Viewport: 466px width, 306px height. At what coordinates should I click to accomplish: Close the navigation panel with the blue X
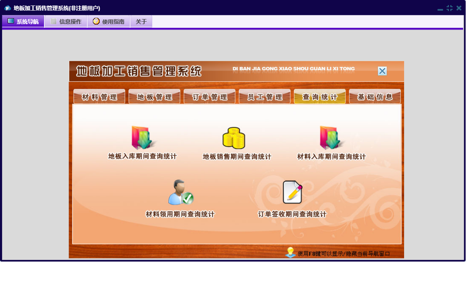point(382,71)
